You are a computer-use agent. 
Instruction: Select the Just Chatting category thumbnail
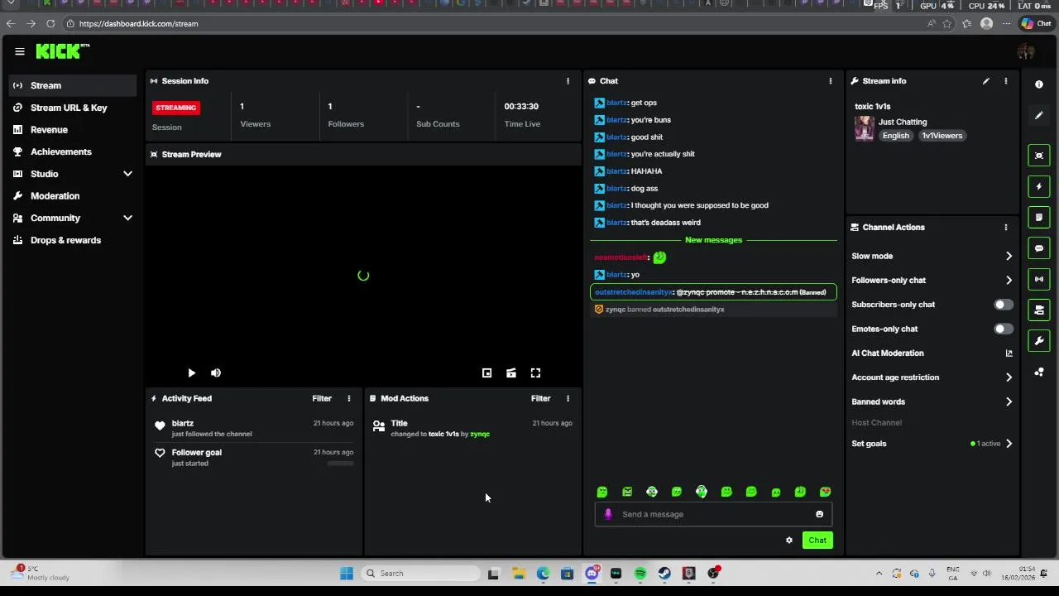(865, 128)
